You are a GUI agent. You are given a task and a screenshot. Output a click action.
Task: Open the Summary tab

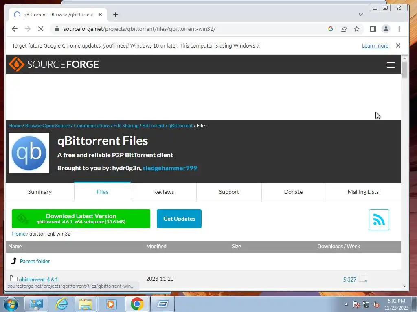(40, 192)
